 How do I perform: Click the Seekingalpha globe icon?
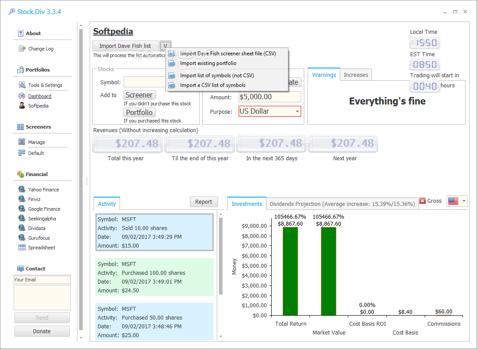tap(22, 219)
